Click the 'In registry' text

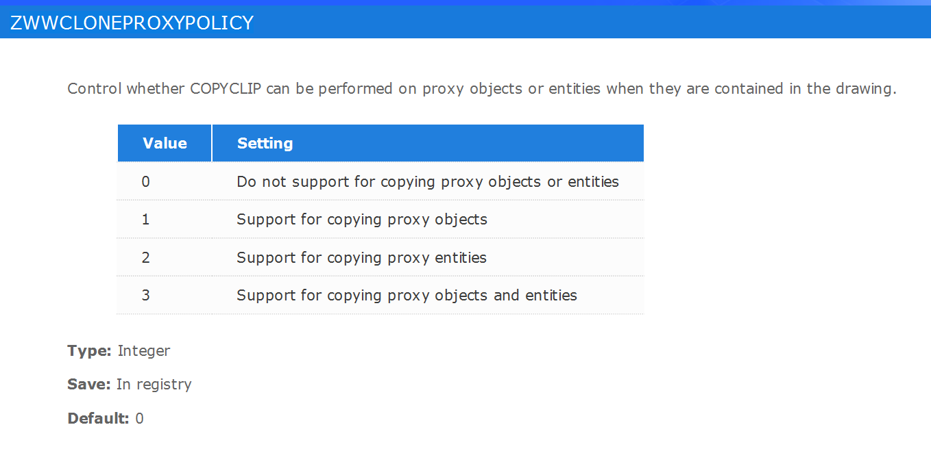click(154, 385)
